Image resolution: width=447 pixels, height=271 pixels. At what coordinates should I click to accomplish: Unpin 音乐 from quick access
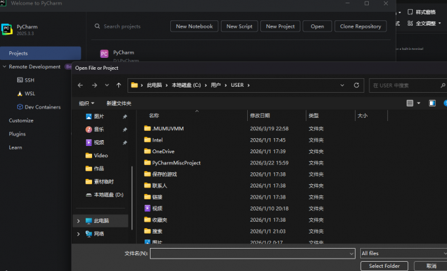click(x=125, y=130)
